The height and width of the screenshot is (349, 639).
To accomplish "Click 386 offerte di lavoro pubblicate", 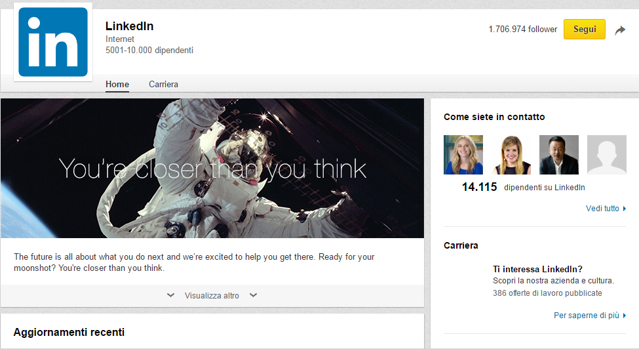I will click(x=547, y=293).
